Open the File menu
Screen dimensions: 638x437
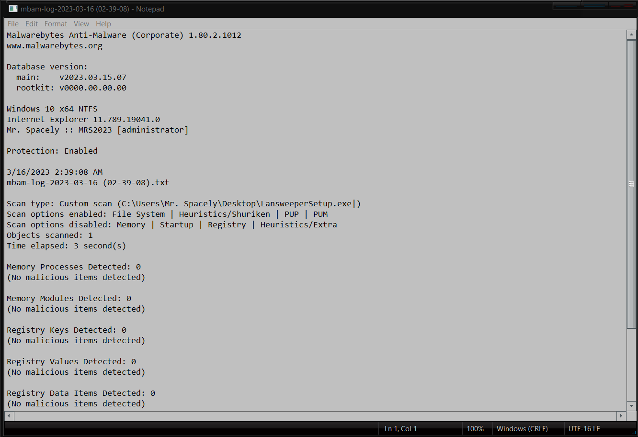[x=13, y=24]
